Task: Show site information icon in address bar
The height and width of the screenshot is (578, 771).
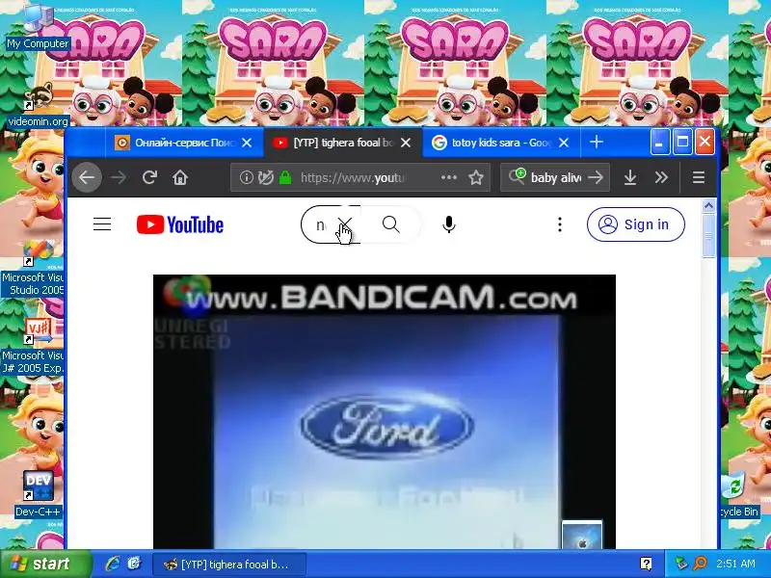Action: (x=247, y=177)
